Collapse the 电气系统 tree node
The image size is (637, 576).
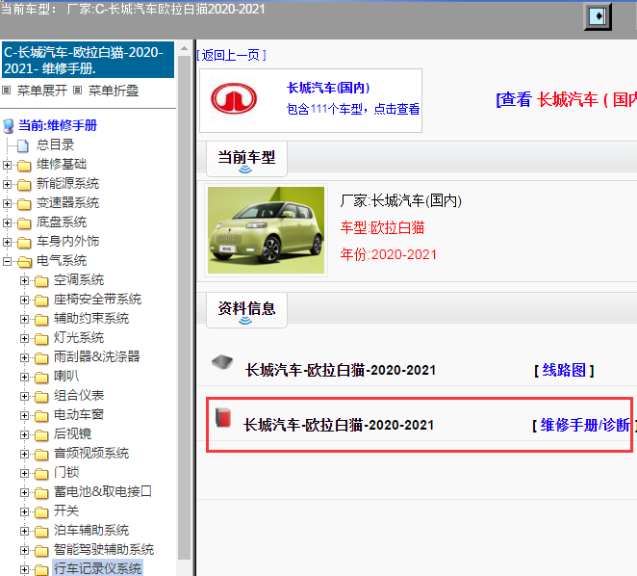(x=7, y=261)
